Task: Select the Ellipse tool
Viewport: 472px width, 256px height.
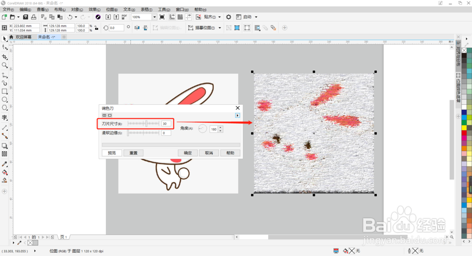Action: 5,99
